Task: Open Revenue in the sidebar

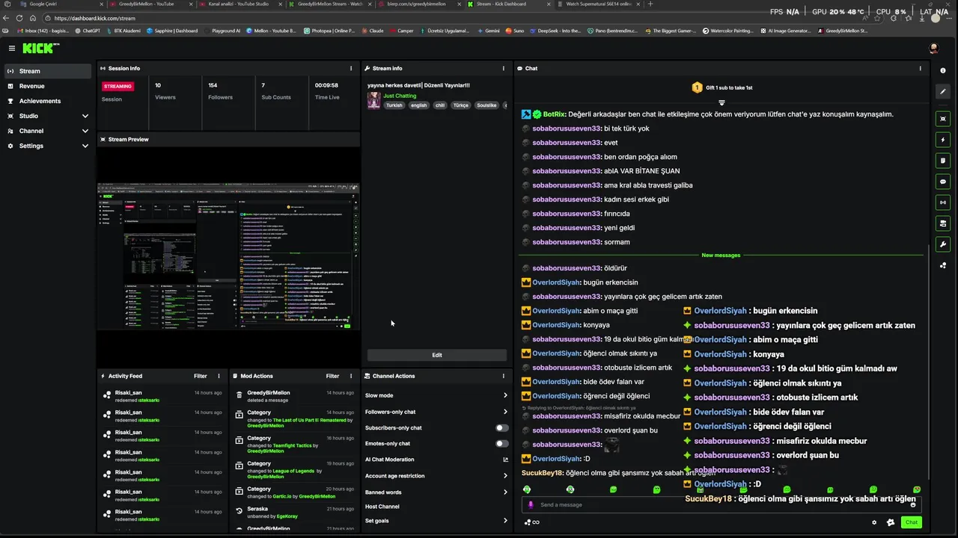Action: tap(48, 86)
